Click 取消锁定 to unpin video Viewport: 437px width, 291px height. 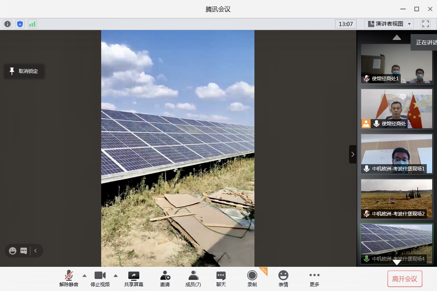pyautogui.click(x=24, y=71)
